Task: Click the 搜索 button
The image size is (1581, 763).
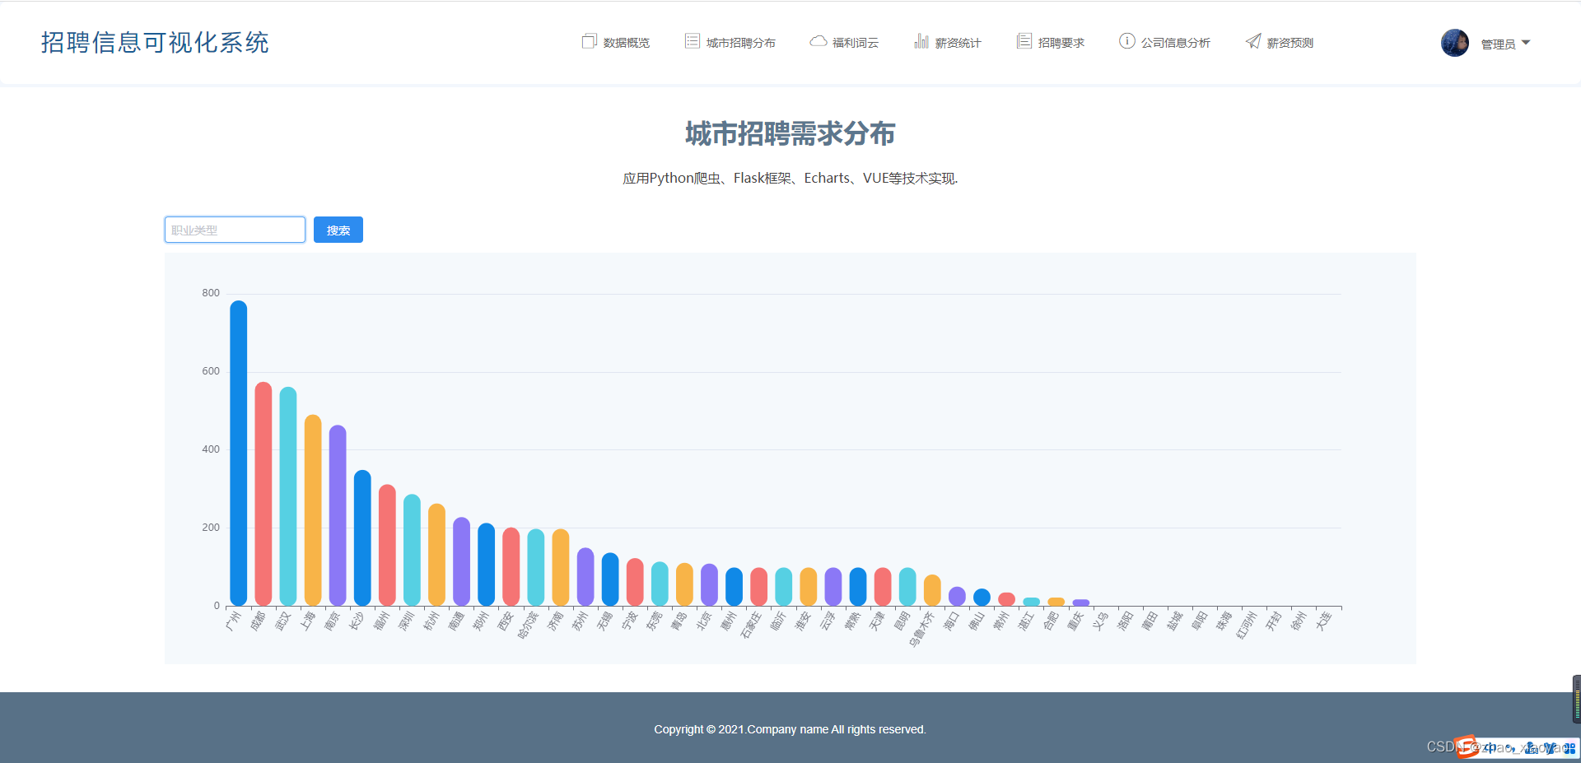Action: tap(338, 230)
